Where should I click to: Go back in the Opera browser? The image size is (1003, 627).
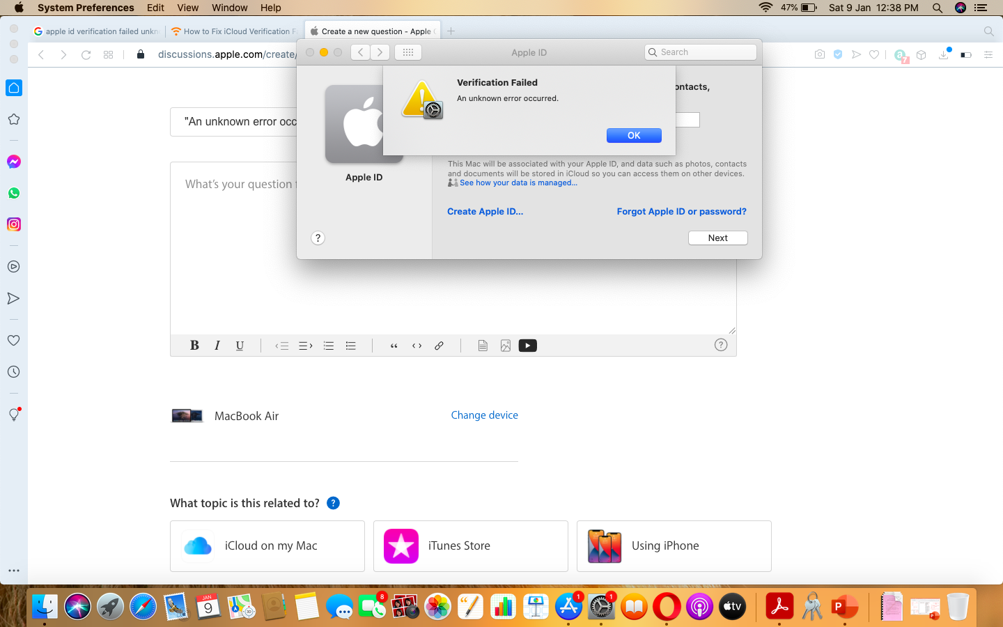pyautogui.click(x=41, y=54)
